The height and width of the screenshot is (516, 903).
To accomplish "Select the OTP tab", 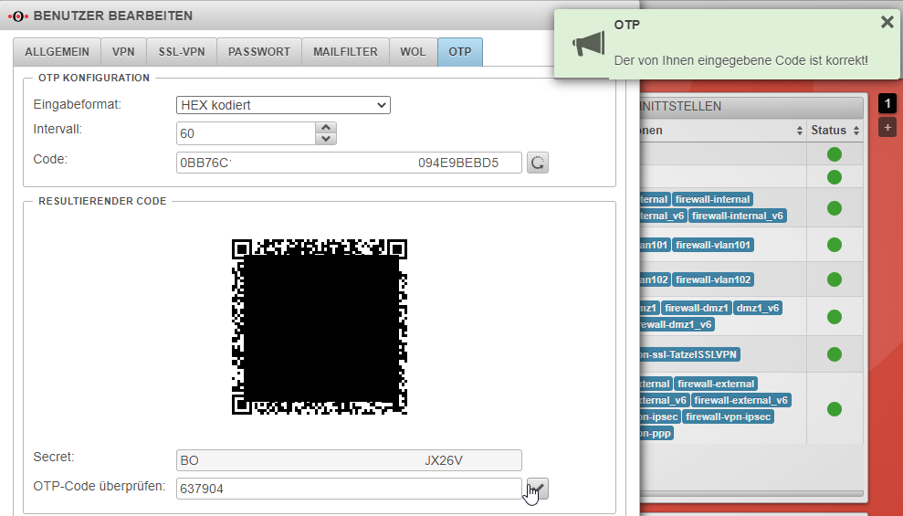I will click(x=459, y=52).
